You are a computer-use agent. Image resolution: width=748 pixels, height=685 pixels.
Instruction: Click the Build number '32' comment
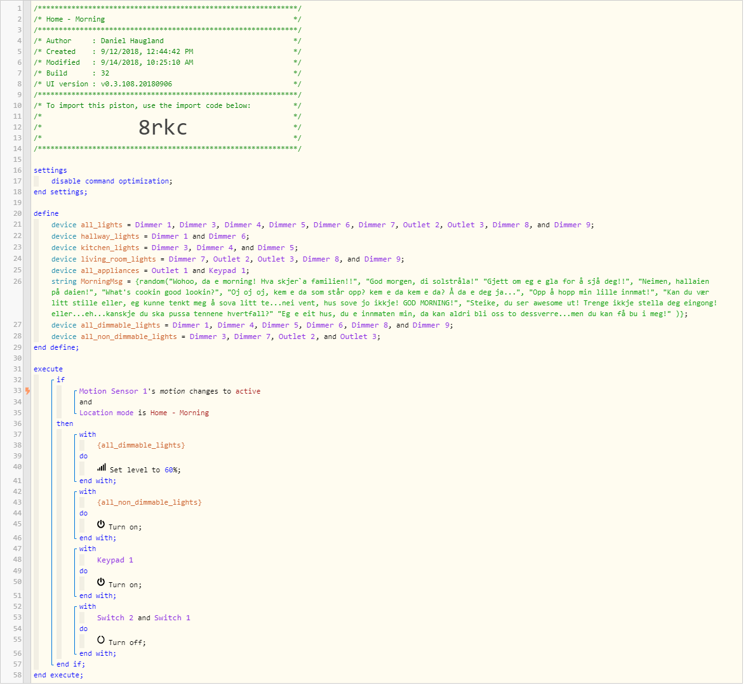tap(105, 74)
